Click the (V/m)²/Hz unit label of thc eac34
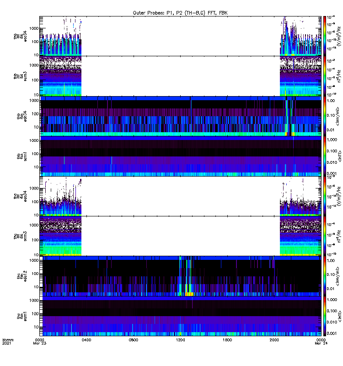This screenshot has height=366, width=343. tap(339, 196)
